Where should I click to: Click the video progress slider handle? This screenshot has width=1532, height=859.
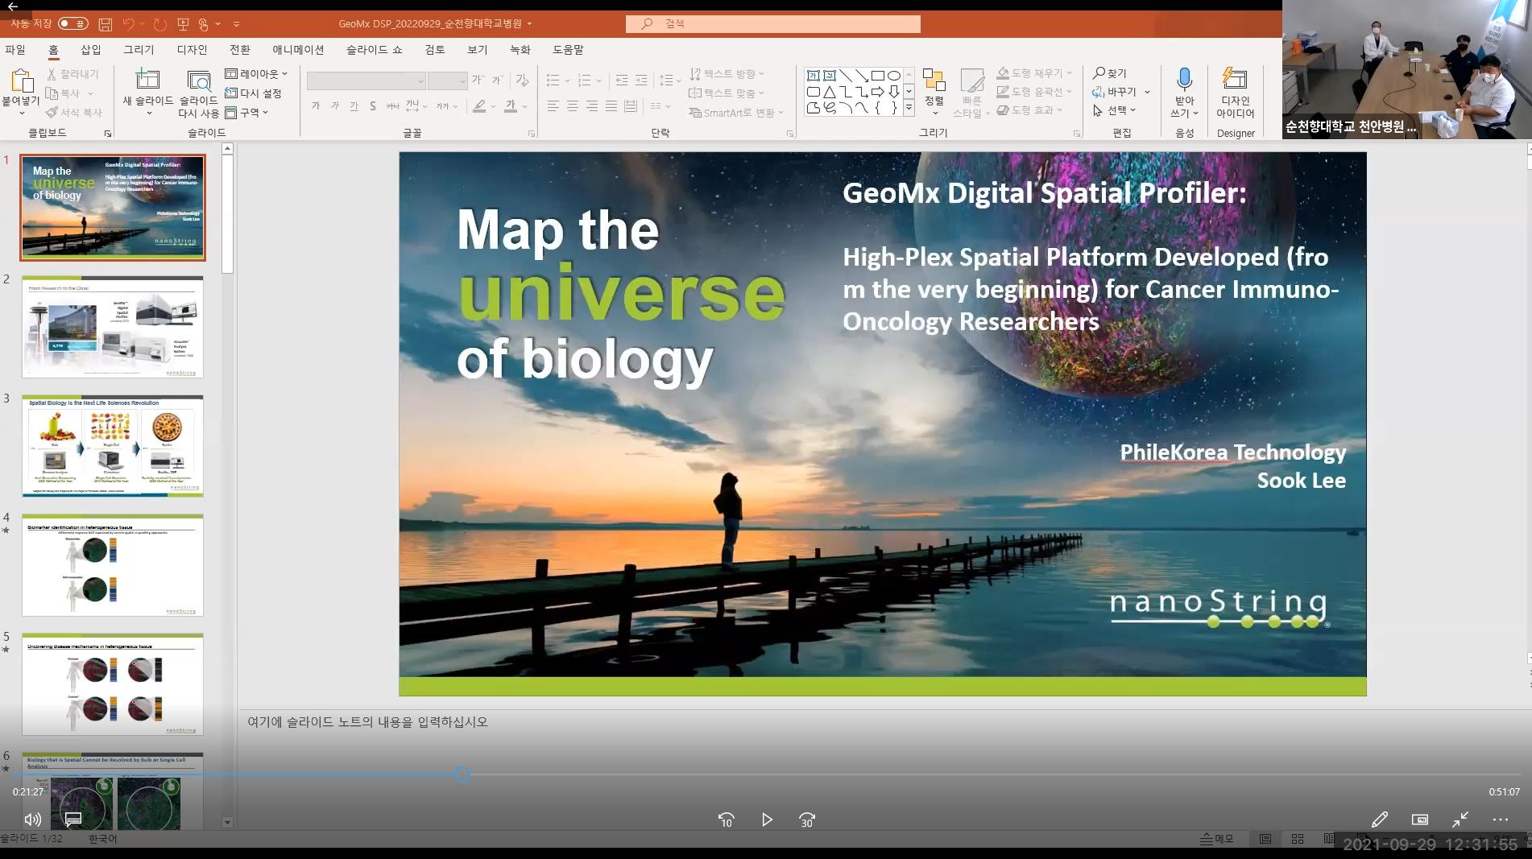tap(462, 774)
